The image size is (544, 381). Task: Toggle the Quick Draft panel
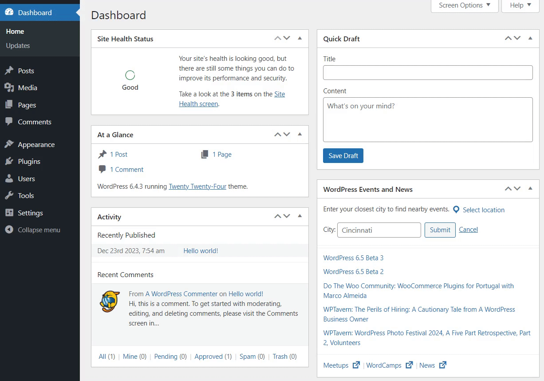coord(530,39)
